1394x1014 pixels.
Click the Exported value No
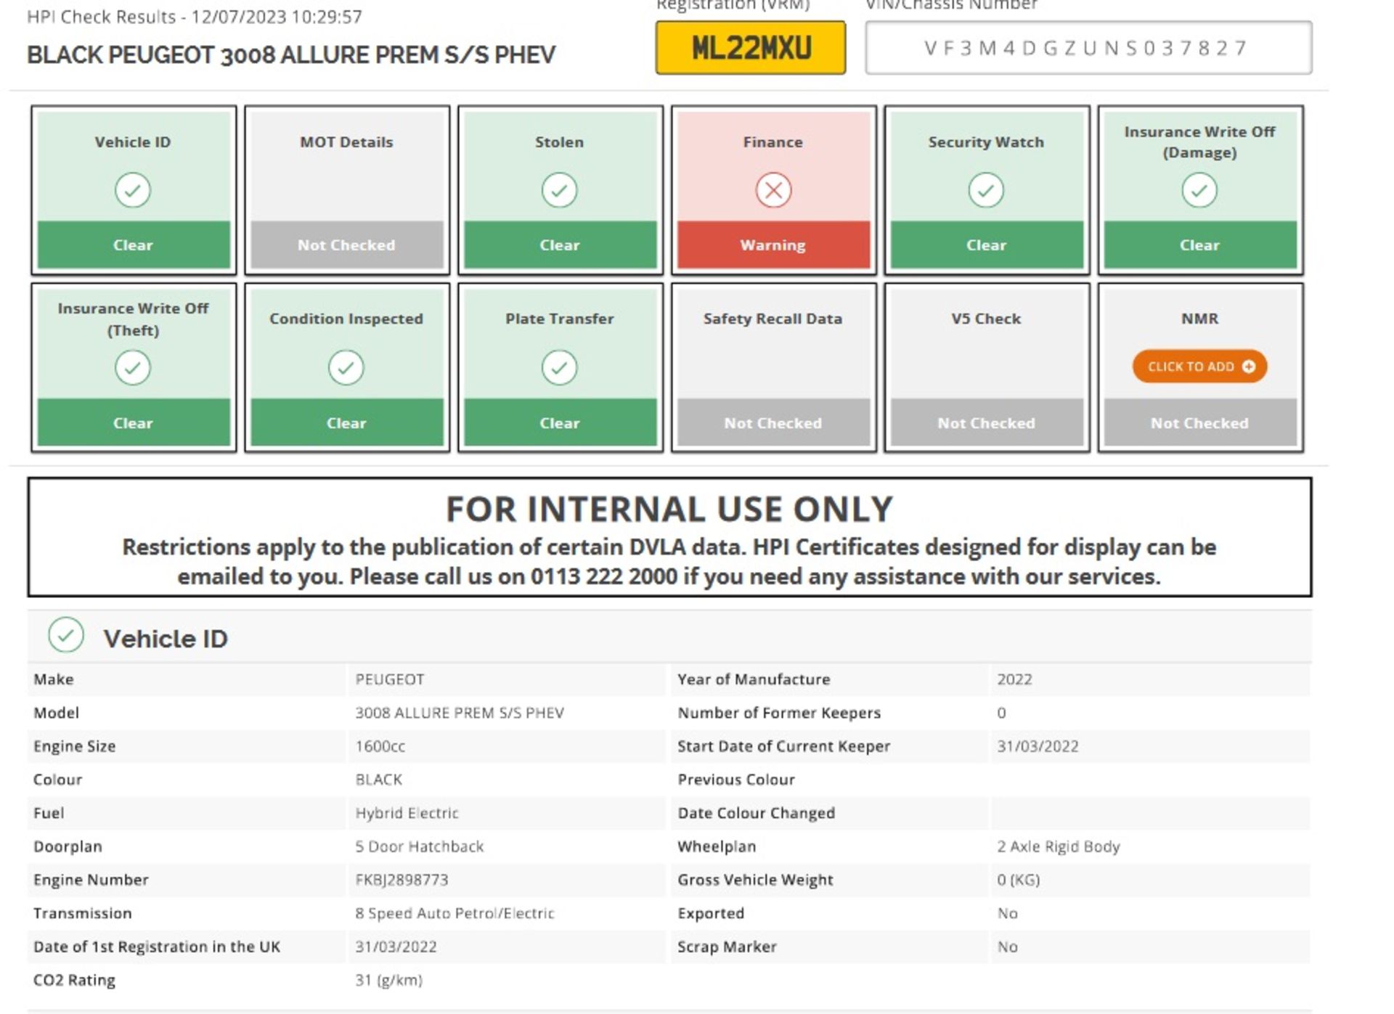pos(1007,913)
